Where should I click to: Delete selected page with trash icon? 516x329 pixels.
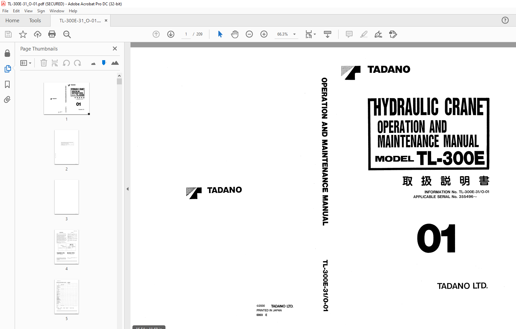tap(44, 63)
